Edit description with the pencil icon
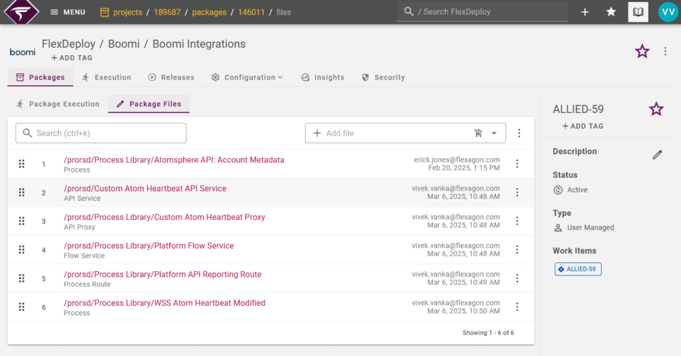Screen dimensions: 681x356 click(x=657, y=154)
